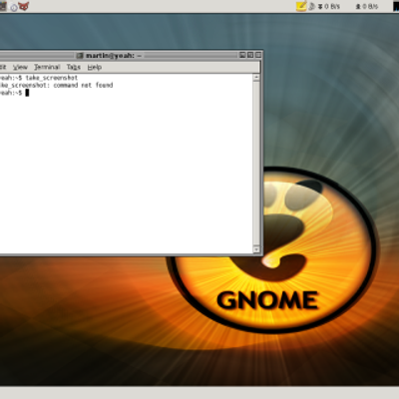Click the 'command not found' output line
Image resolution: width=399 pixels, height=399 pixels.
pos(56,86)
